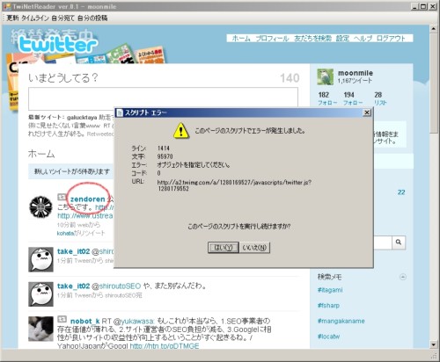The height and width of the screenshot is (362, 440).
Task: Click the はい(Y) button
Action: click(224, 248)
